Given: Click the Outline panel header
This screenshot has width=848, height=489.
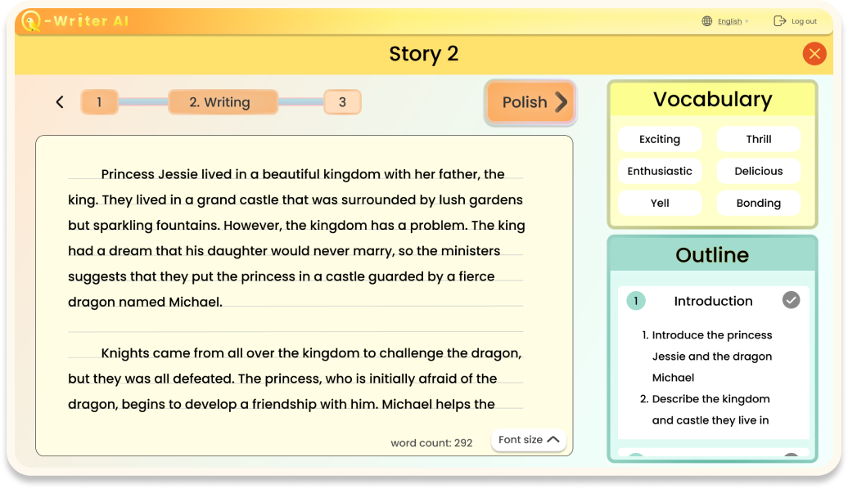Looking at the screenshot, I should click(712, 254).
